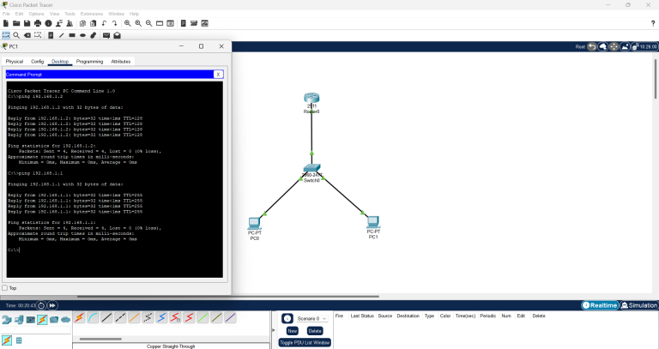Fast forward time button

click(x=52, y=306)
